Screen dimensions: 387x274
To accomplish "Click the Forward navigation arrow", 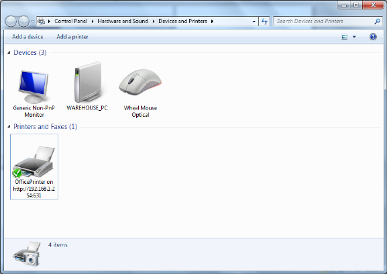I will [23, 21].
